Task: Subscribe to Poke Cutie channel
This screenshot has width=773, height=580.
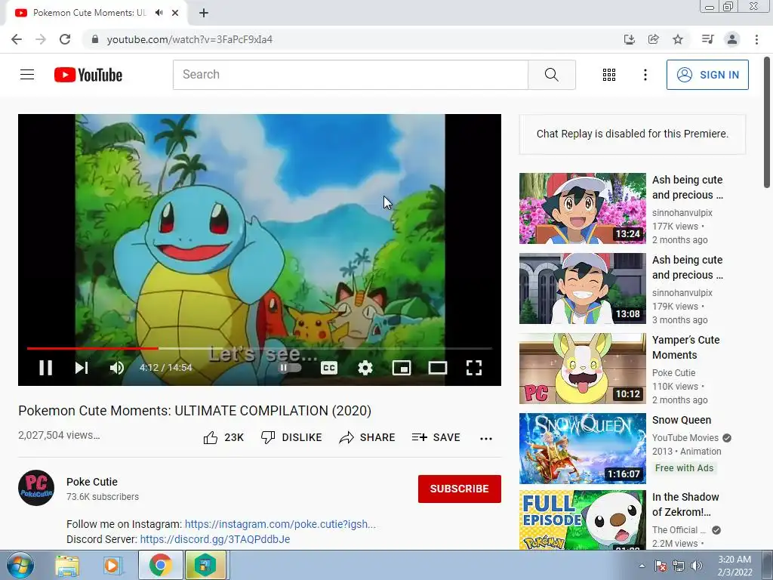Action: click(460, 489)
